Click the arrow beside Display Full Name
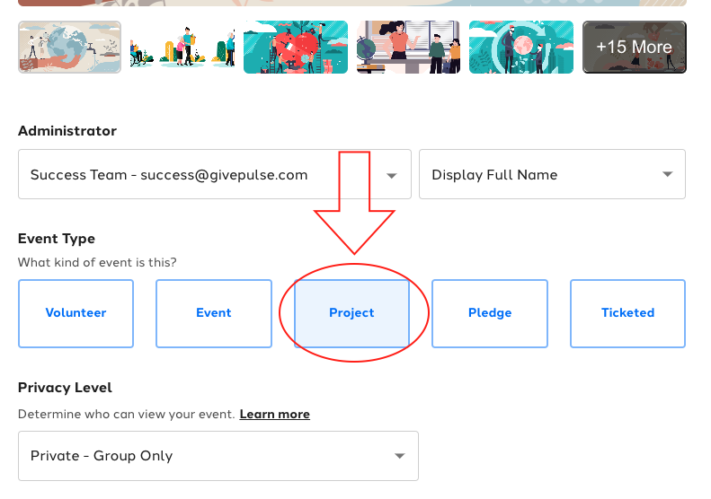Screen dimensions: 711x499 [x=668, y=174]
